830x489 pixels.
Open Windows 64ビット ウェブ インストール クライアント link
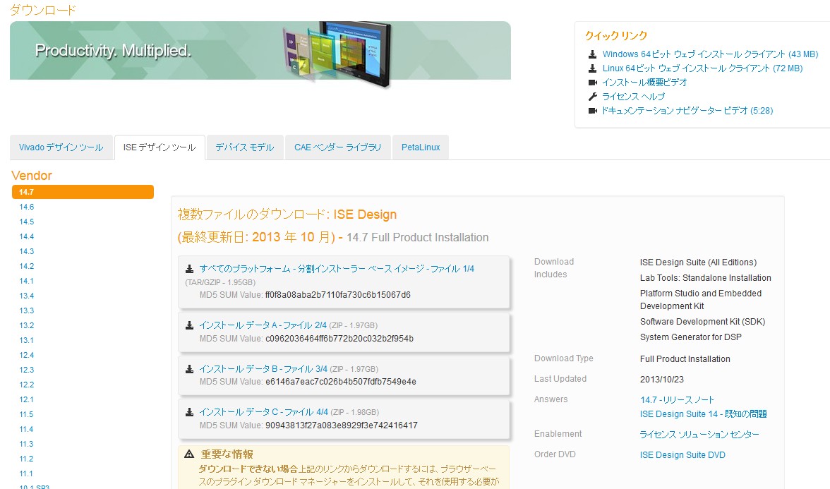[710, 54]
